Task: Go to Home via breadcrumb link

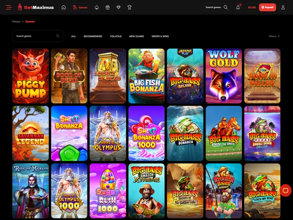Action: point(16,21)
